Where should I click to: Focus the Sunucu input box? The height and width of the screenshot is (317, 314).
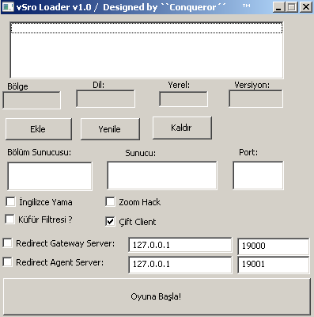(162, 175)
